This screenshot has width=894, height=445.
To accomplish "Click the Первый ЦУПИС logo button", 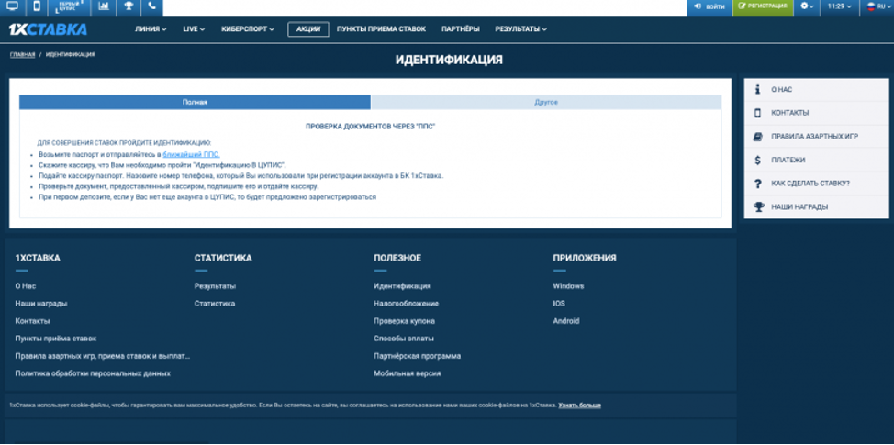I will (x=70, y=6).
